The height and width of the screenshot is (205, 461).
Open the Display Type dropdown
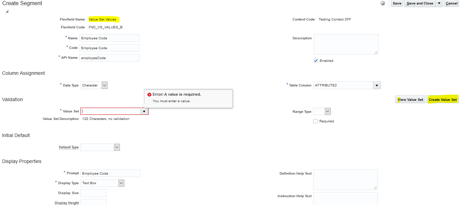tap(121, 183)
